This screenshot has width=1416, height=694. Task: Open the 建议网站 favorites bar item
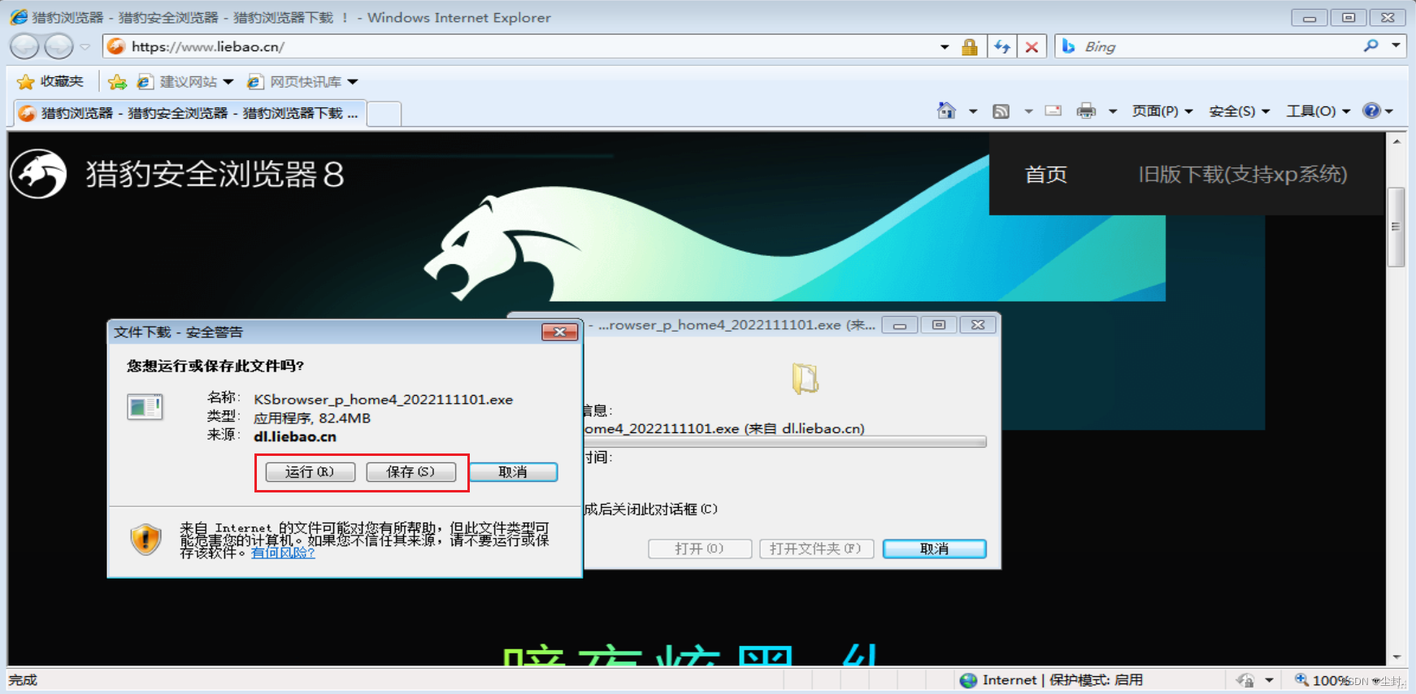[185, 81]
